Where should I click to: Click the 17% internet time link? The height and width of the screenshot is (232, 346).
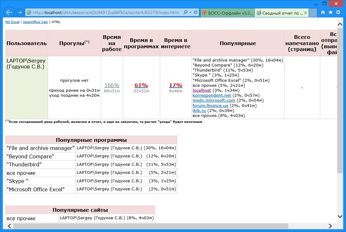(176, 85)
